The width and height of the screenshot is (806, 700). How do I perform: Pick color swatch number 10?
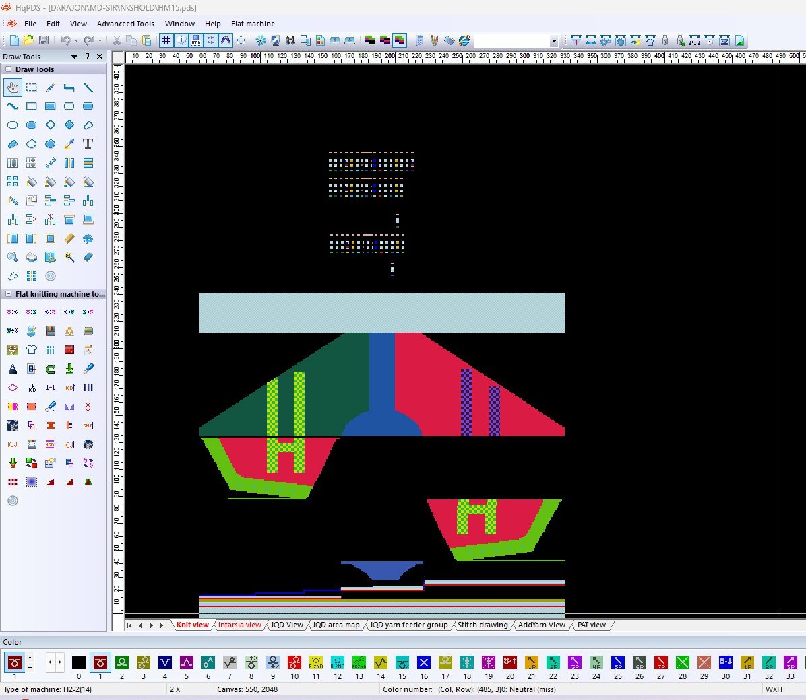pyautogui.click(x=294, y=663)
